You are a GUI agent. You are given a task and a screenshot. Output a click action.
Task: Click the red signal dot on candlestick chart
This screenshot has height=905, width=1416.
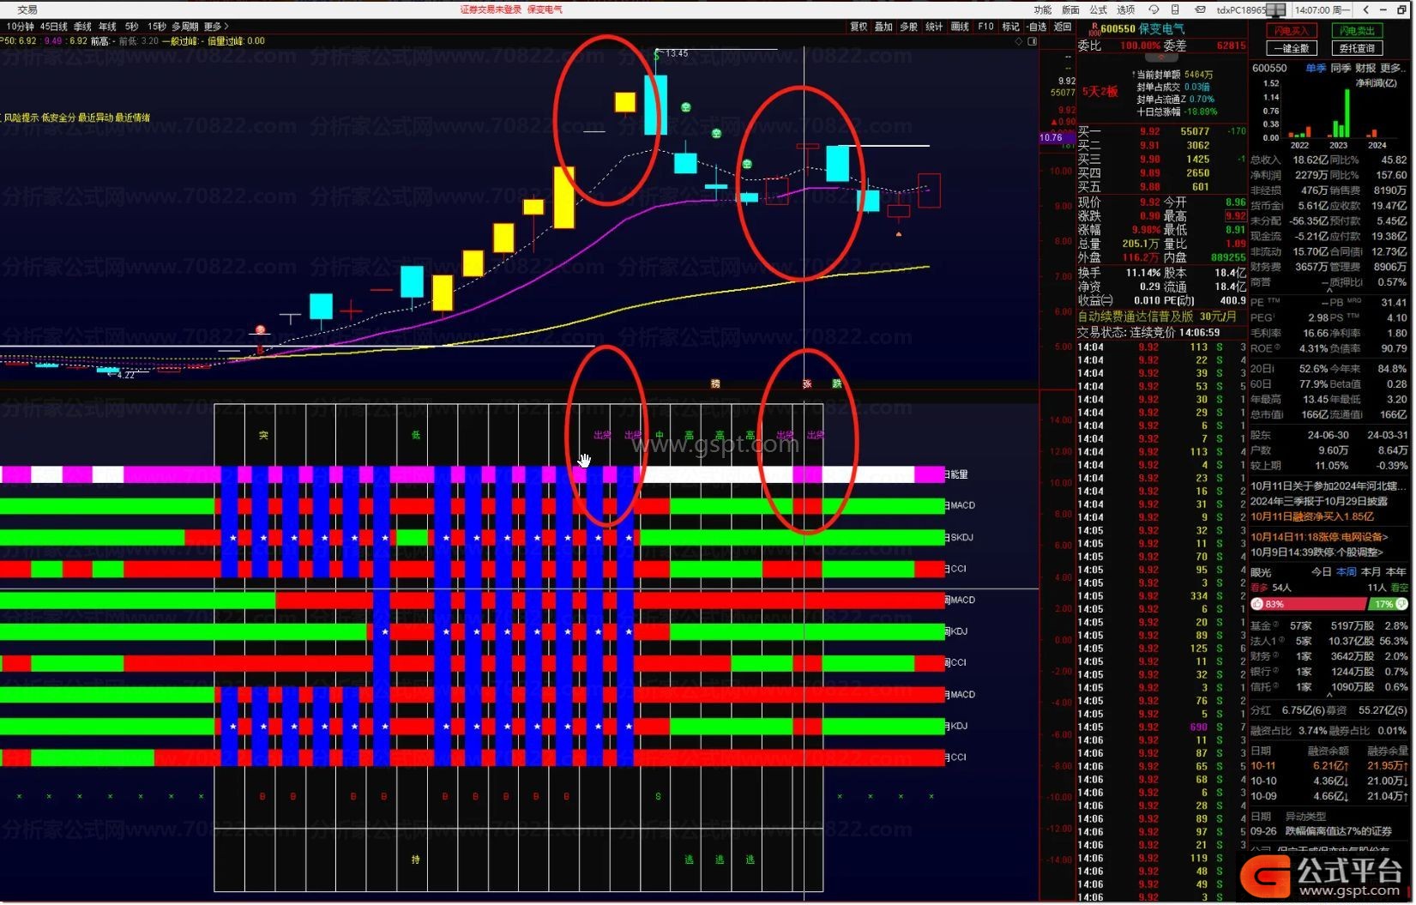coord(261,330)
